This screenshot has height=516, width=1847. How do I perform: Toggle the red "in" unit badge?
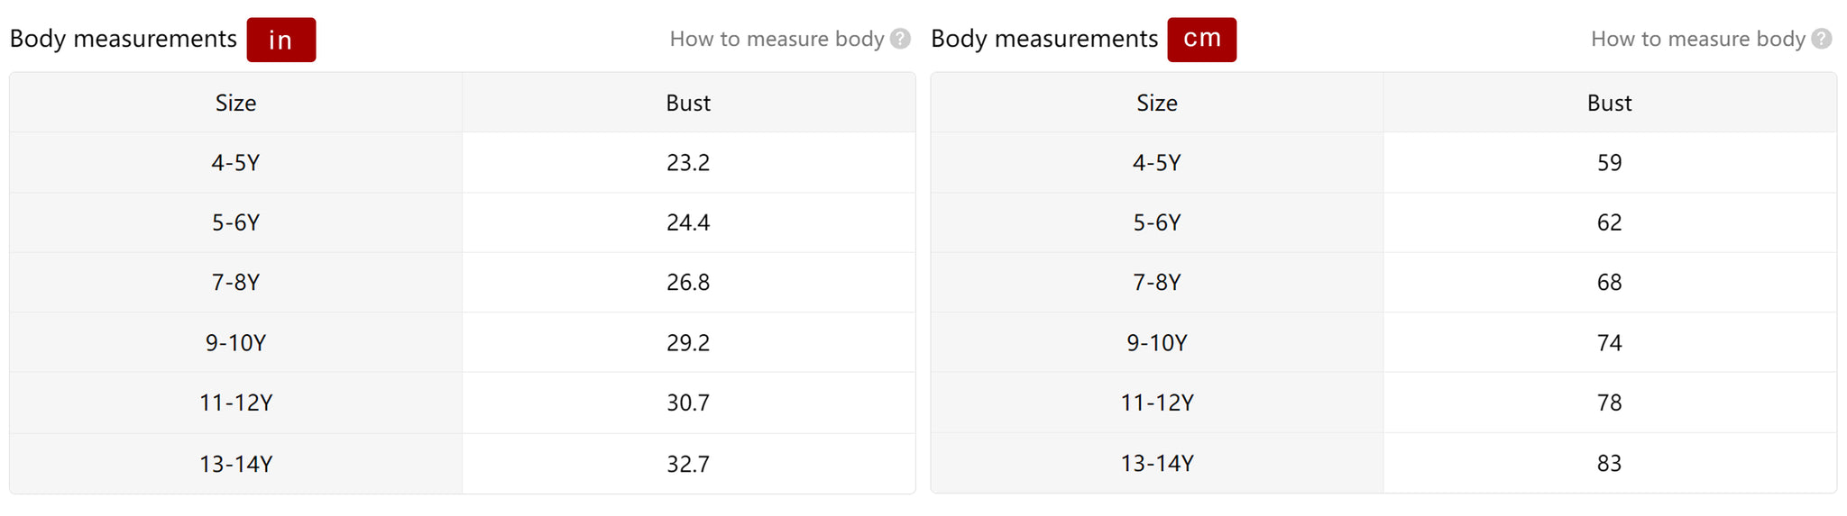coord(280,40)
